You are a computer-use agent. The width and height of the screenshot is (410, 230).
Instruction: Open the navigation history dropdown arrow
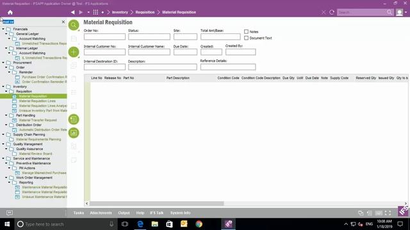tap(88, 12)
